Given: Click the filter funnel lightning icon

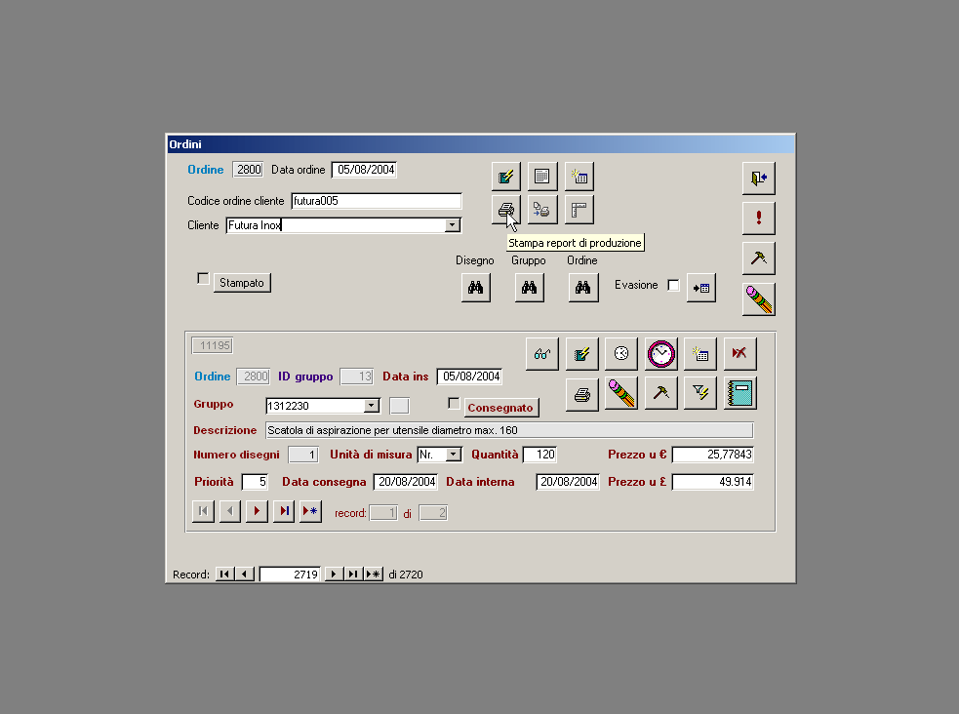Looking at the screenshot, I should point(700,393).
